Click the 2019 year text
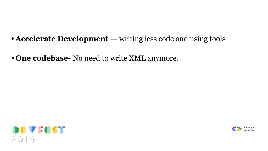This screenshot has height=151, width=268. [23, 139]
